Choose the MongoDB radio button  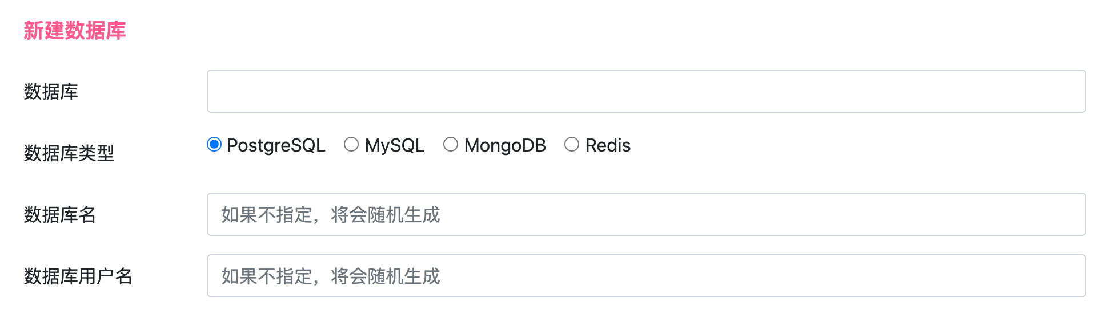(x=451, y=145)
